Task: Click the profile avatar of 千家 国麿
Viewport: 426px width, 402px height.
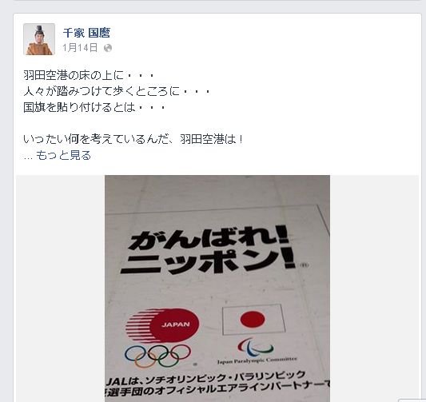Action: tap(39, 39)
